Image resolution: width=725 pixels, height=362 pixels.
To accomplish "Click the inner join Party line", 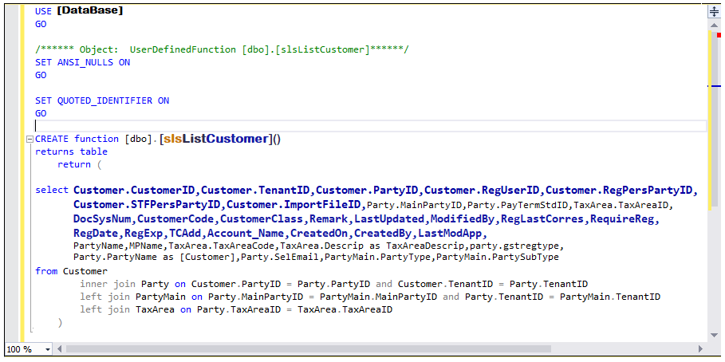I will (333, 284).
